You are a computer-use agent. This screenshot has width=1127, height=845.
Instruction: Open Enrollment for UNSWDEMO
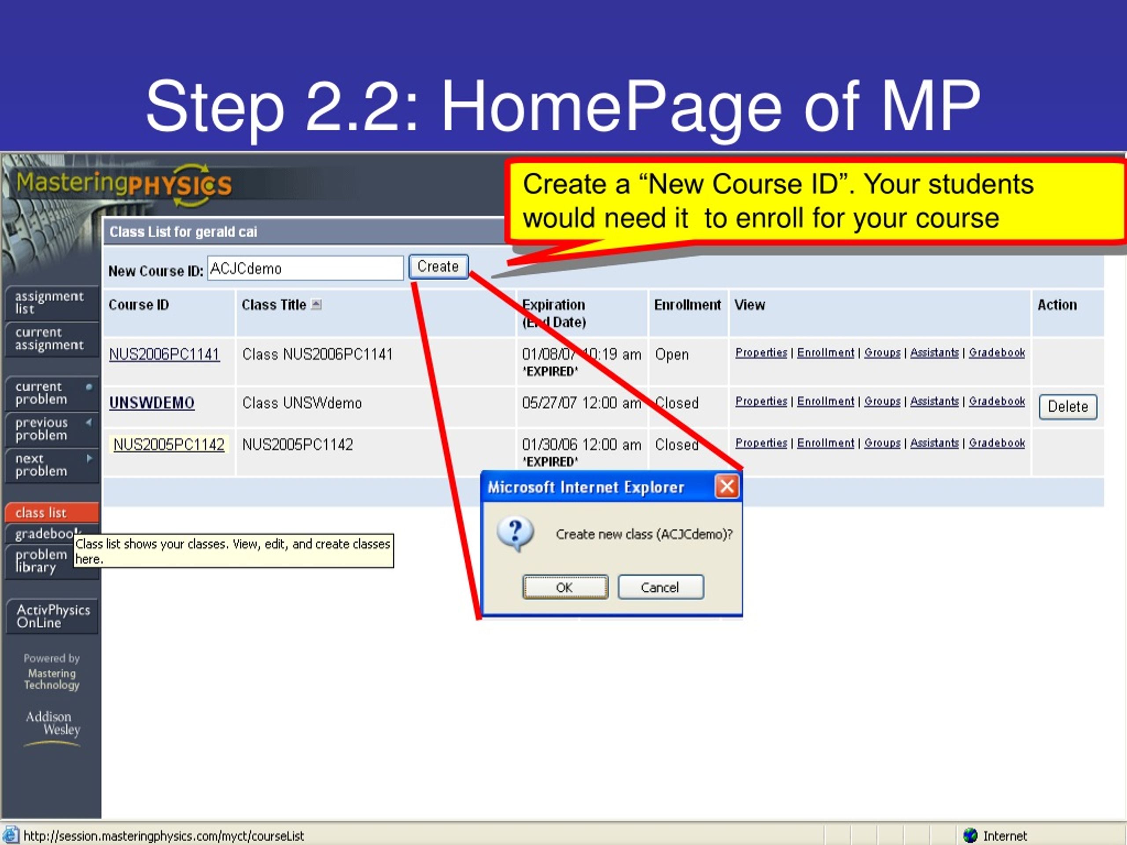(825, 401)
